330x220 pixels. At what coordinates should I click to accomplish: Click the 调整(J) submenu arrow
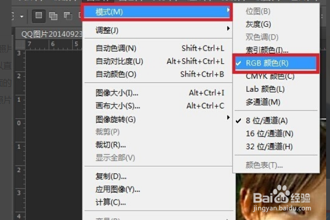coord(228,29)
